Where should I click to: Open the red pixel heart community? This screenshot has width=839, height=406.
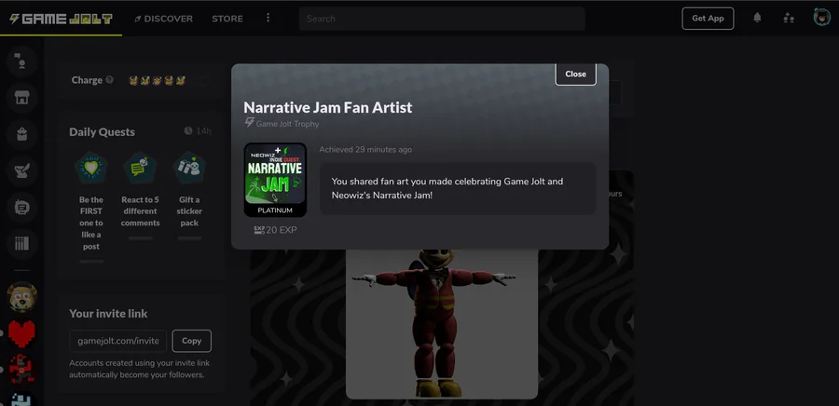(22, 334)
